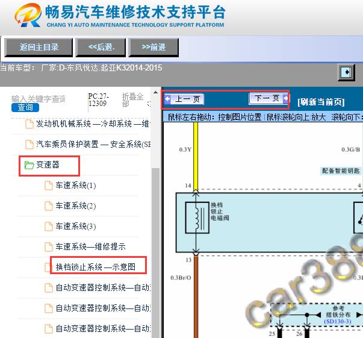Collapse the 变速器 folder
The image size is (363, 338).
[48, 164]
